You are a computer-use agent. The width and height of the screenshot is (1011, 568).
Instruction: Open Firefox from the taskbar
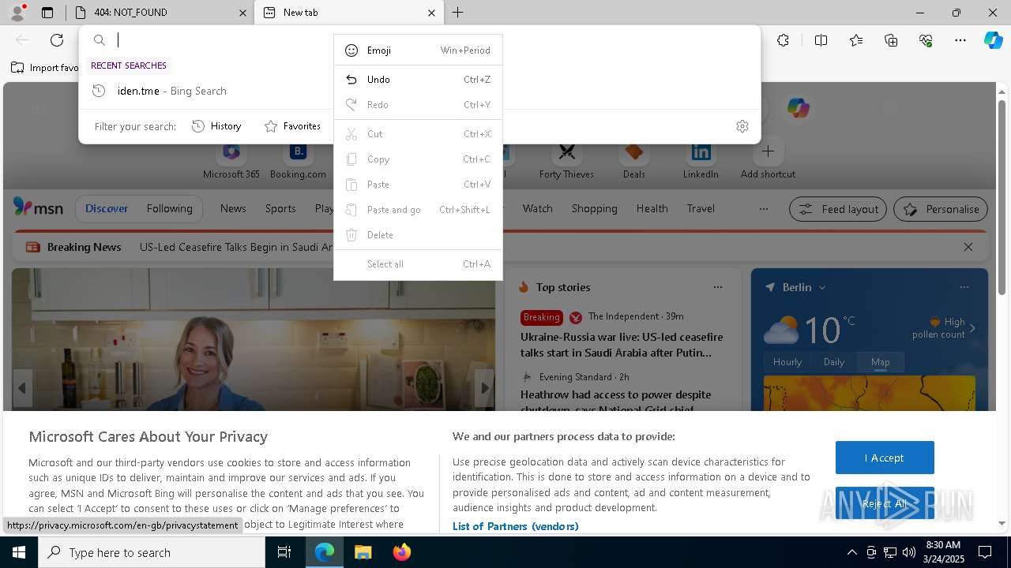click(402, 552)
